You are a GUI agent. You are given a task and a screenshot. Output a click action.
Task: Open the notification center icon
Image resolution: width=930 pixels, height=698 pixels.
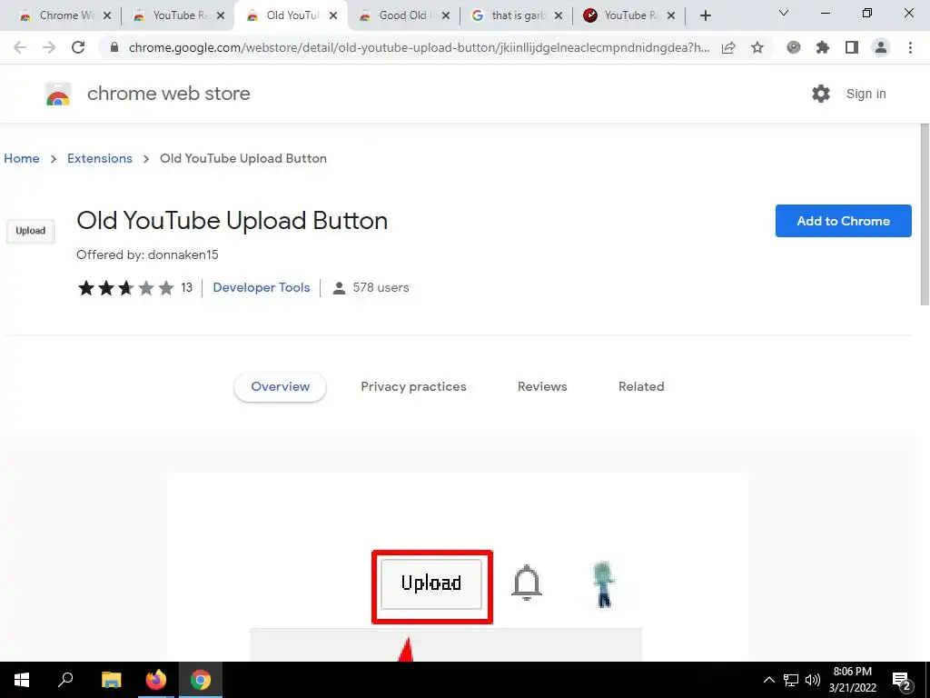[x=902, y=681]
